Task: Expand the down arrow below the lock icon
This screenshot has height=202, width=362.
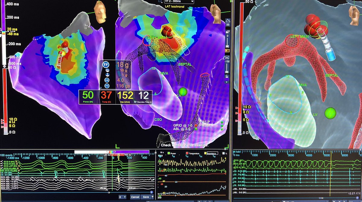Action: click(x=227, y=82)
